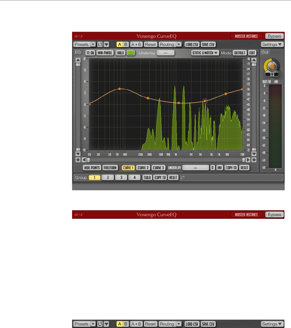
Task: Click the frequency scroll left arrow below the 20 label
Action: 84,160
